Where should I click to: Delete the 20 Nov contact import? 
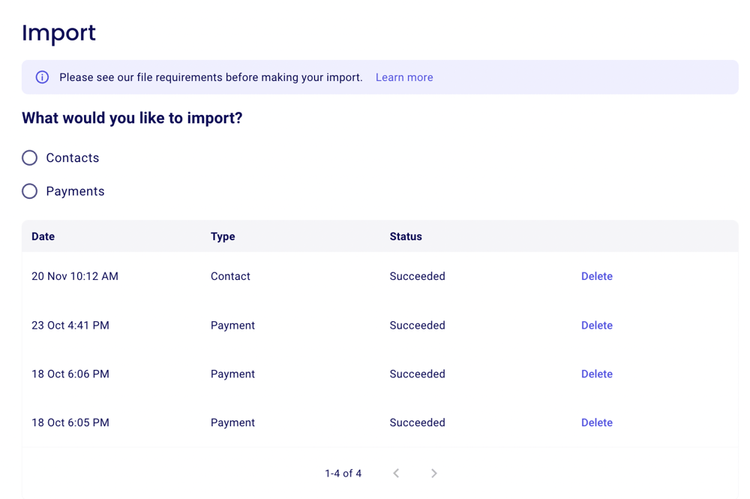point(596,276)
